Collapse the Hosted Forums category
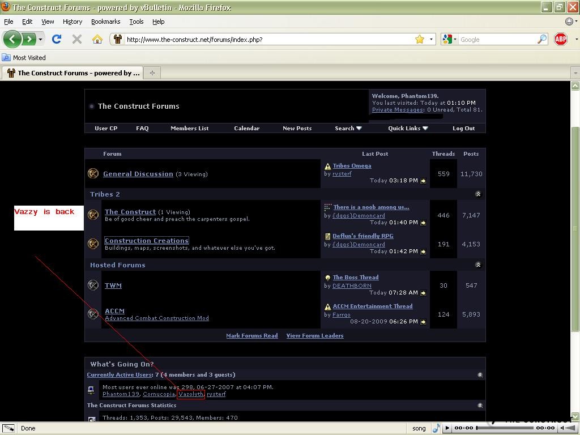The height and width of the screenshot is (435, 580). point(478,265)
